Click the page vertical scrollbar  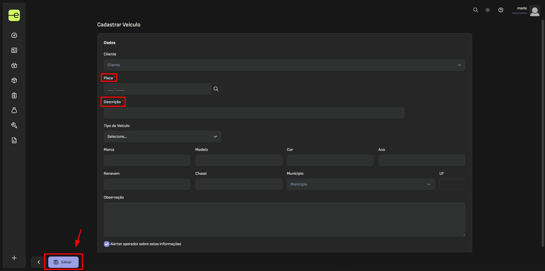coord(543,134)
